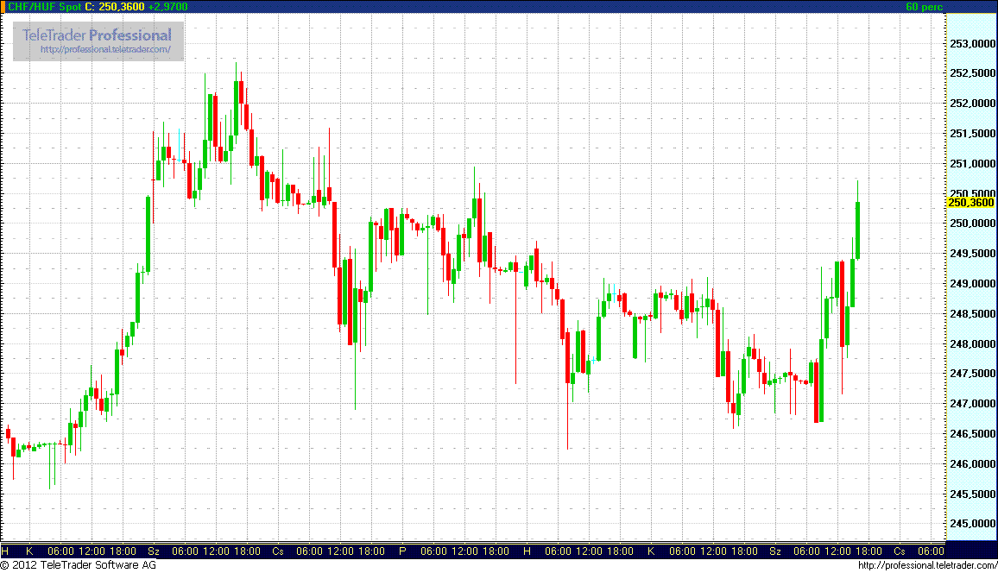Click the 247,0000 price axis label
This screenshot has width=998, height=573.
(972, 403)
